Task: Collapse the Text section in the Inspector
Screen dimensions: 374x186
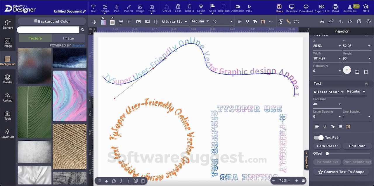Action: pyautogui.click(x=366, y=83)
